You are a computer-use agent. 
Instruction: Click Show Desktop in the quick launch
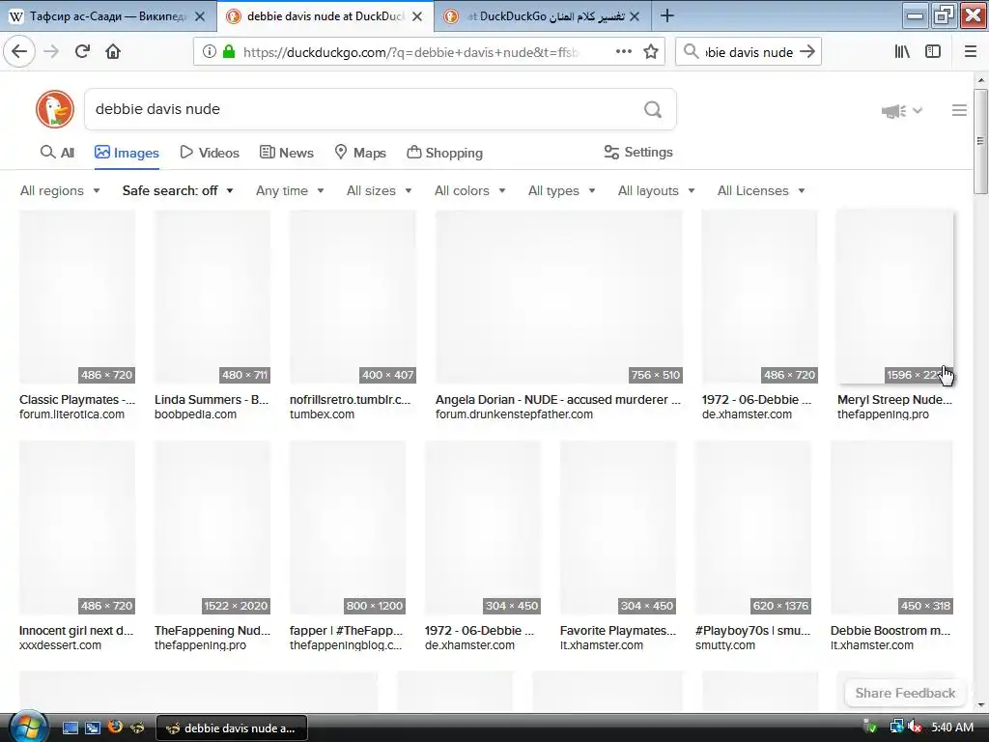pyautogui.click(x=70, y=728)
